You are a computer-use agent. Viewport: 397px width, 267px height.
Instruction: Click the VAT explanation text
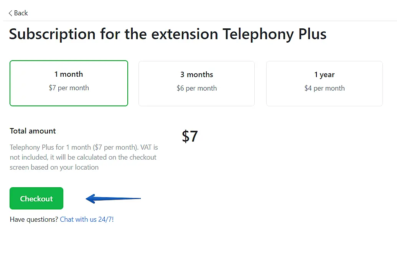click(84, 157)
